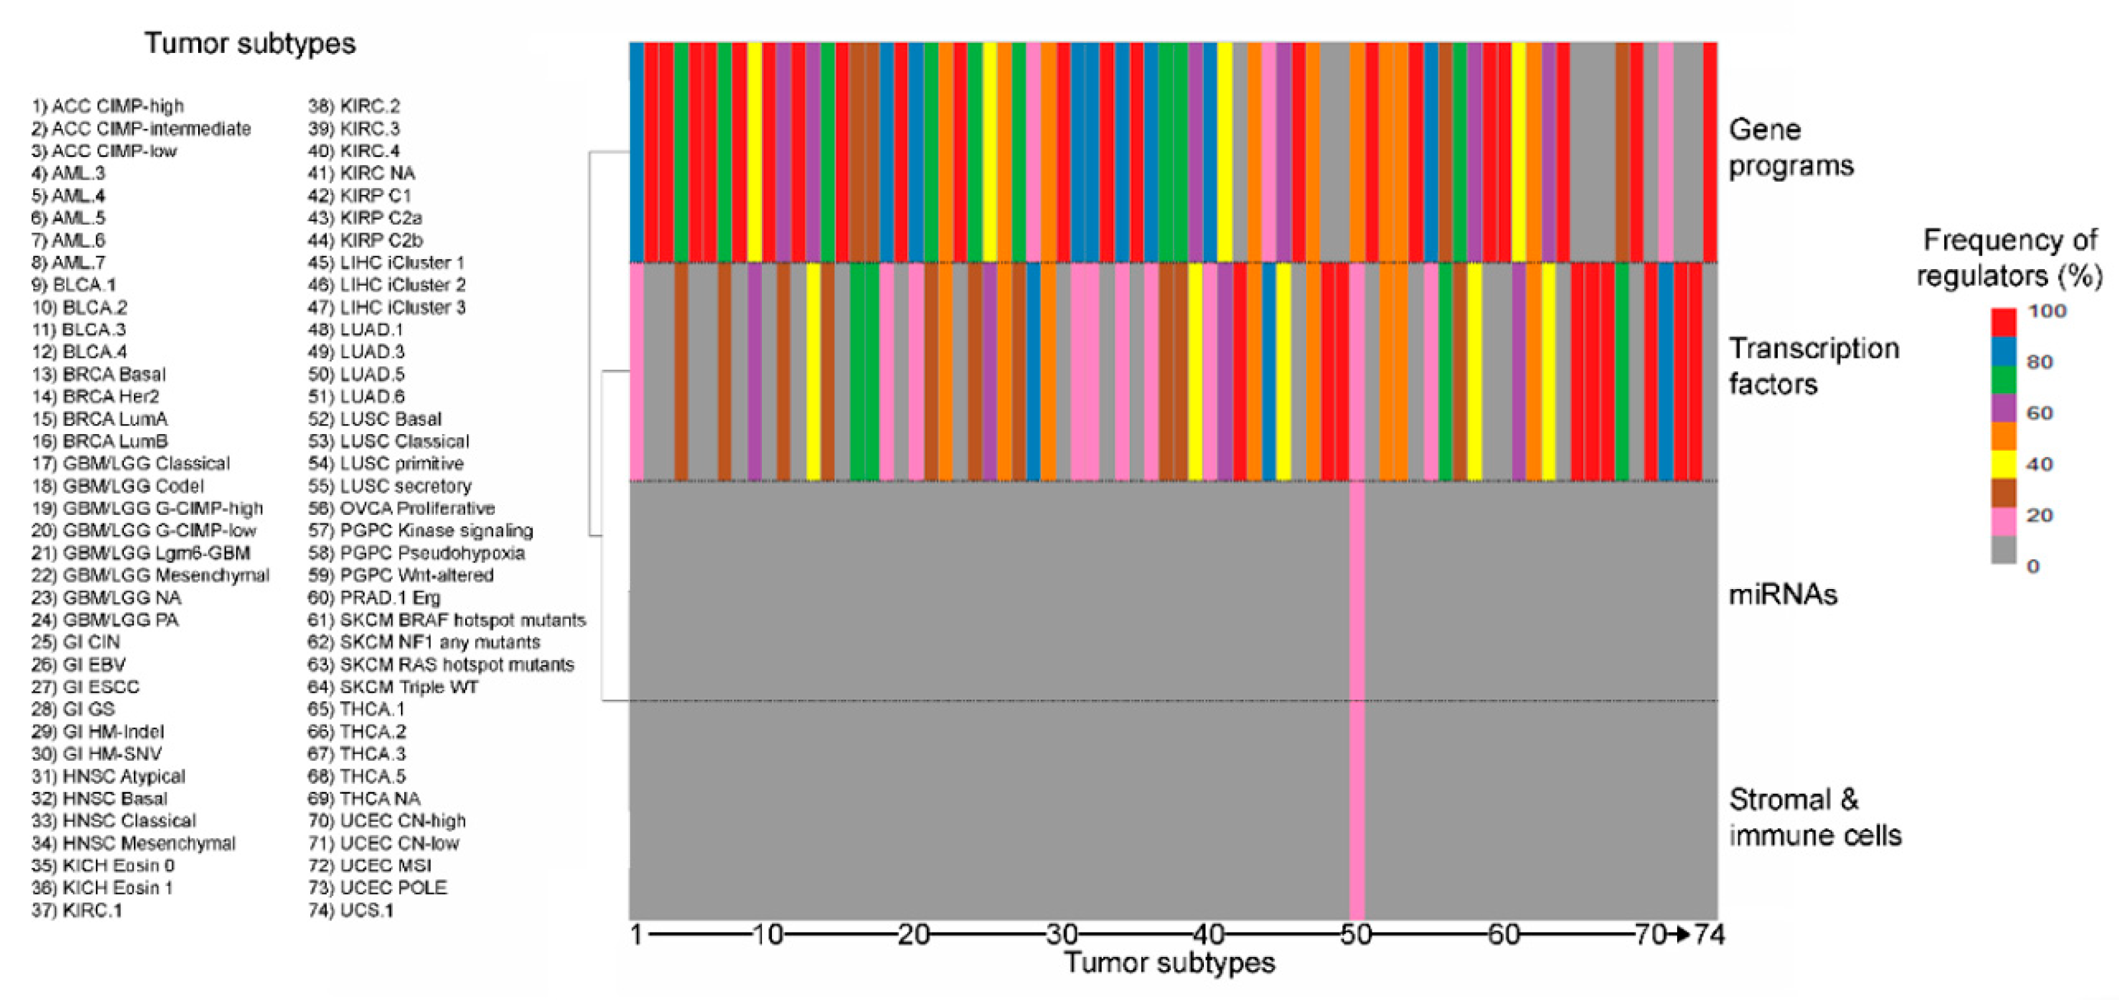
Task: Click 'SKCM BRAF hotspot mutants' list entry
Action: pyautogui.click(x=447, y=620)
